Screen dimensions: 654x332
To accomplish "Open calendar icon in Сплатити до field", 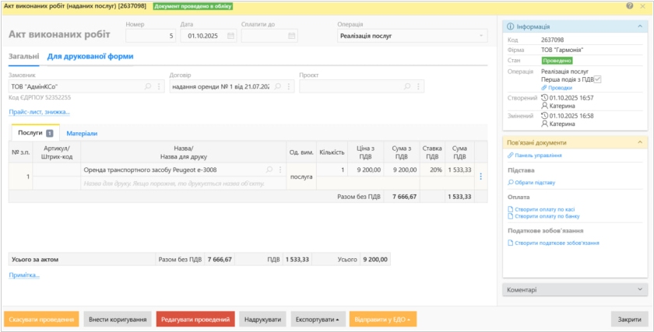I will point(291,36).
